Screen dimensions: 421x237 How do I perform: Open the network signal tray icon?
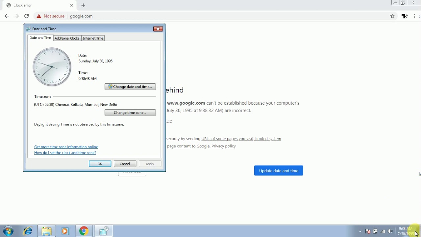(383, 231)
